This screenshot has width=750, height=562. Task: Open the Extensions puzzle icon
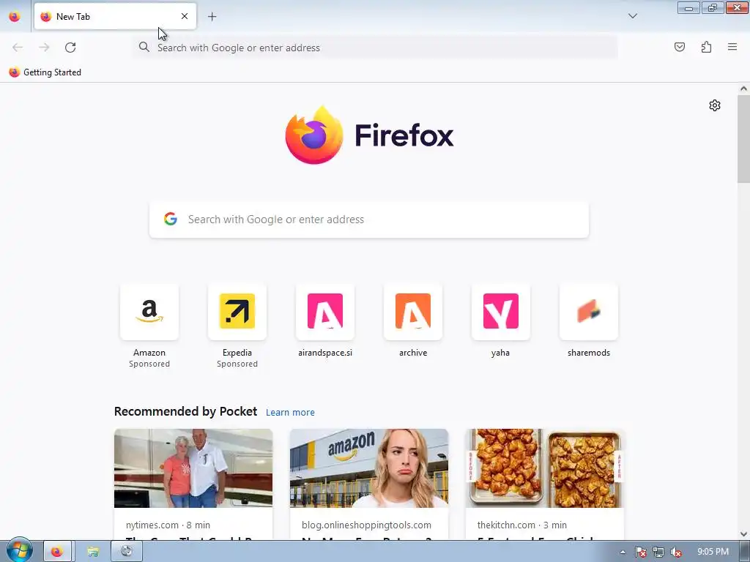[706, 47]
